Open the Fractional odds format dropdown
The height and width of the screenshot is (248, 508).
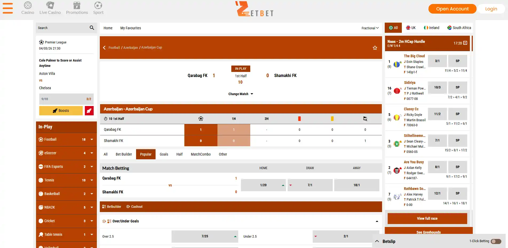[370, 28]
